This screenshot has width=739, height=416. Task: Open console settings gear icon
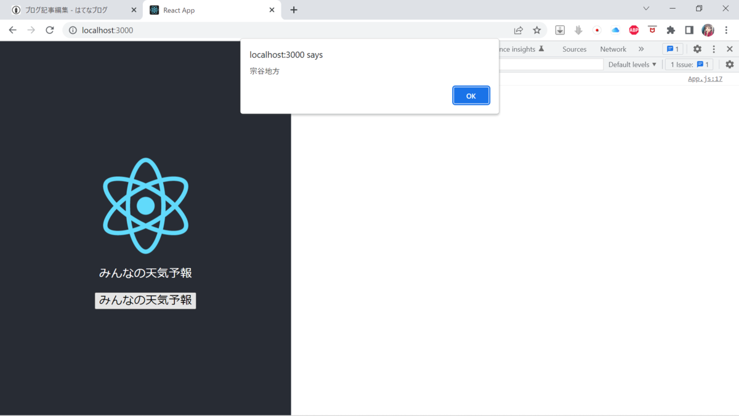click(730, 65)
